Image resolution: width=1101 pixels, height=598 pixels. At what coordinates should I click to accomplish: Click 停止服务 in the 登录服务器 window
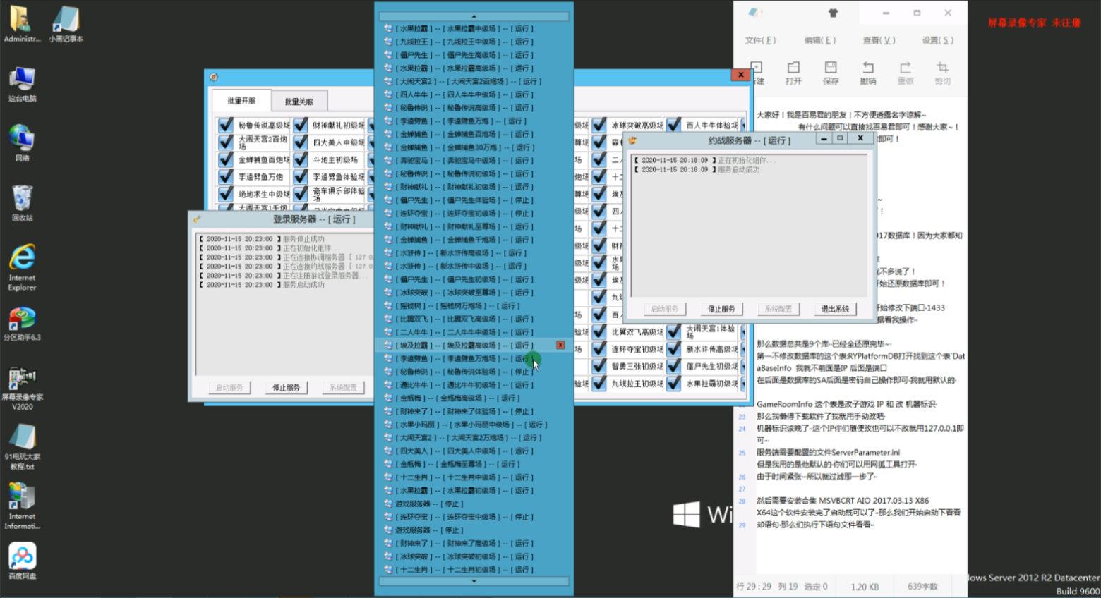point(287,388)
